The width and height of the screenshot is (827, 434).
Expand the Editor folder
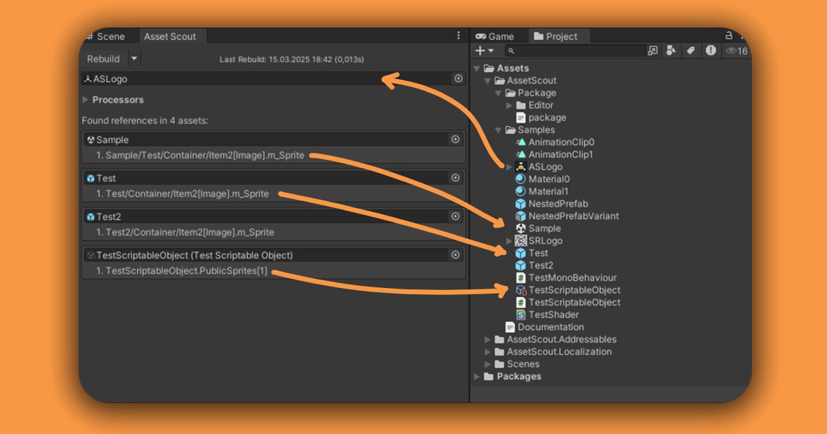click(x=510, y=105)
